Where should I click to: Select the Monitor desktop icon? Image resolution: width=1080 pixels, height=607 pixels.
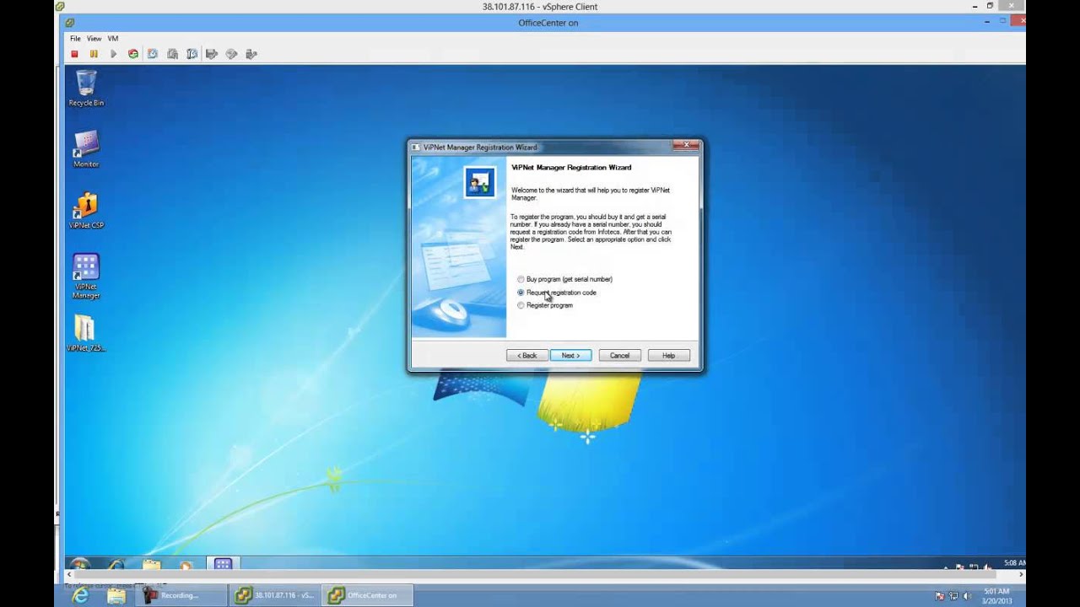(86, 149)
